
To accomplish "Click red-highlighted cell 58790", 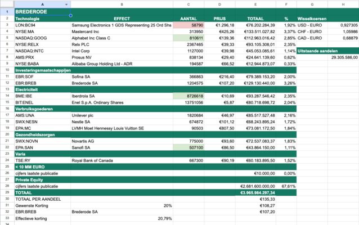I will pyautogui.click(x=189, y=25).
